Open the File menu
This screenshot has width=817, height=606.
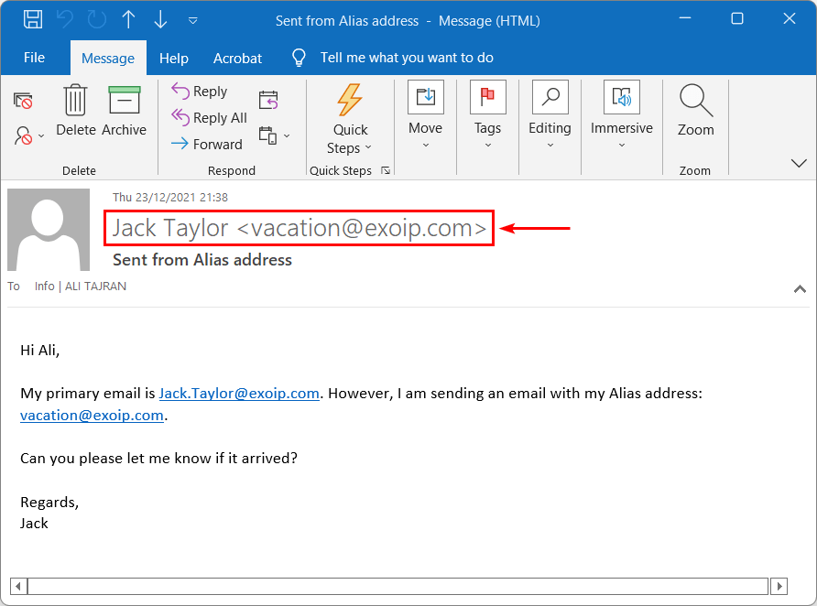tap(35, 58)
